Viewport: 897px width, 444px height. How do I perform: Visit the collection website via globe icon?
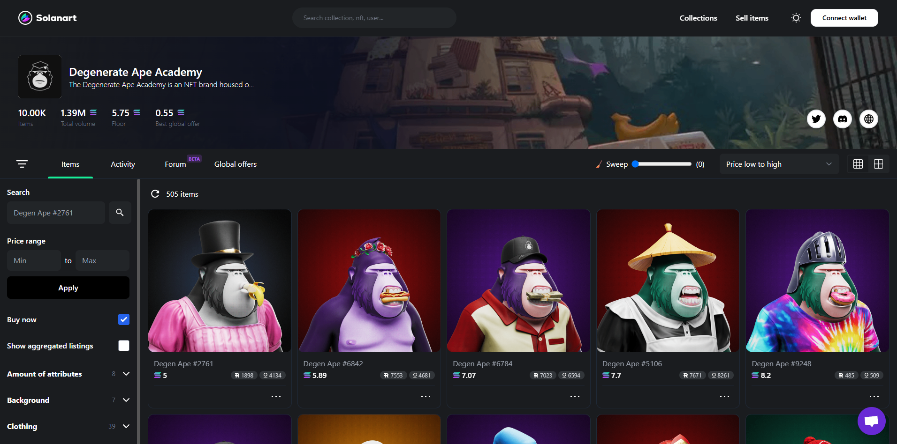(868, 119)
